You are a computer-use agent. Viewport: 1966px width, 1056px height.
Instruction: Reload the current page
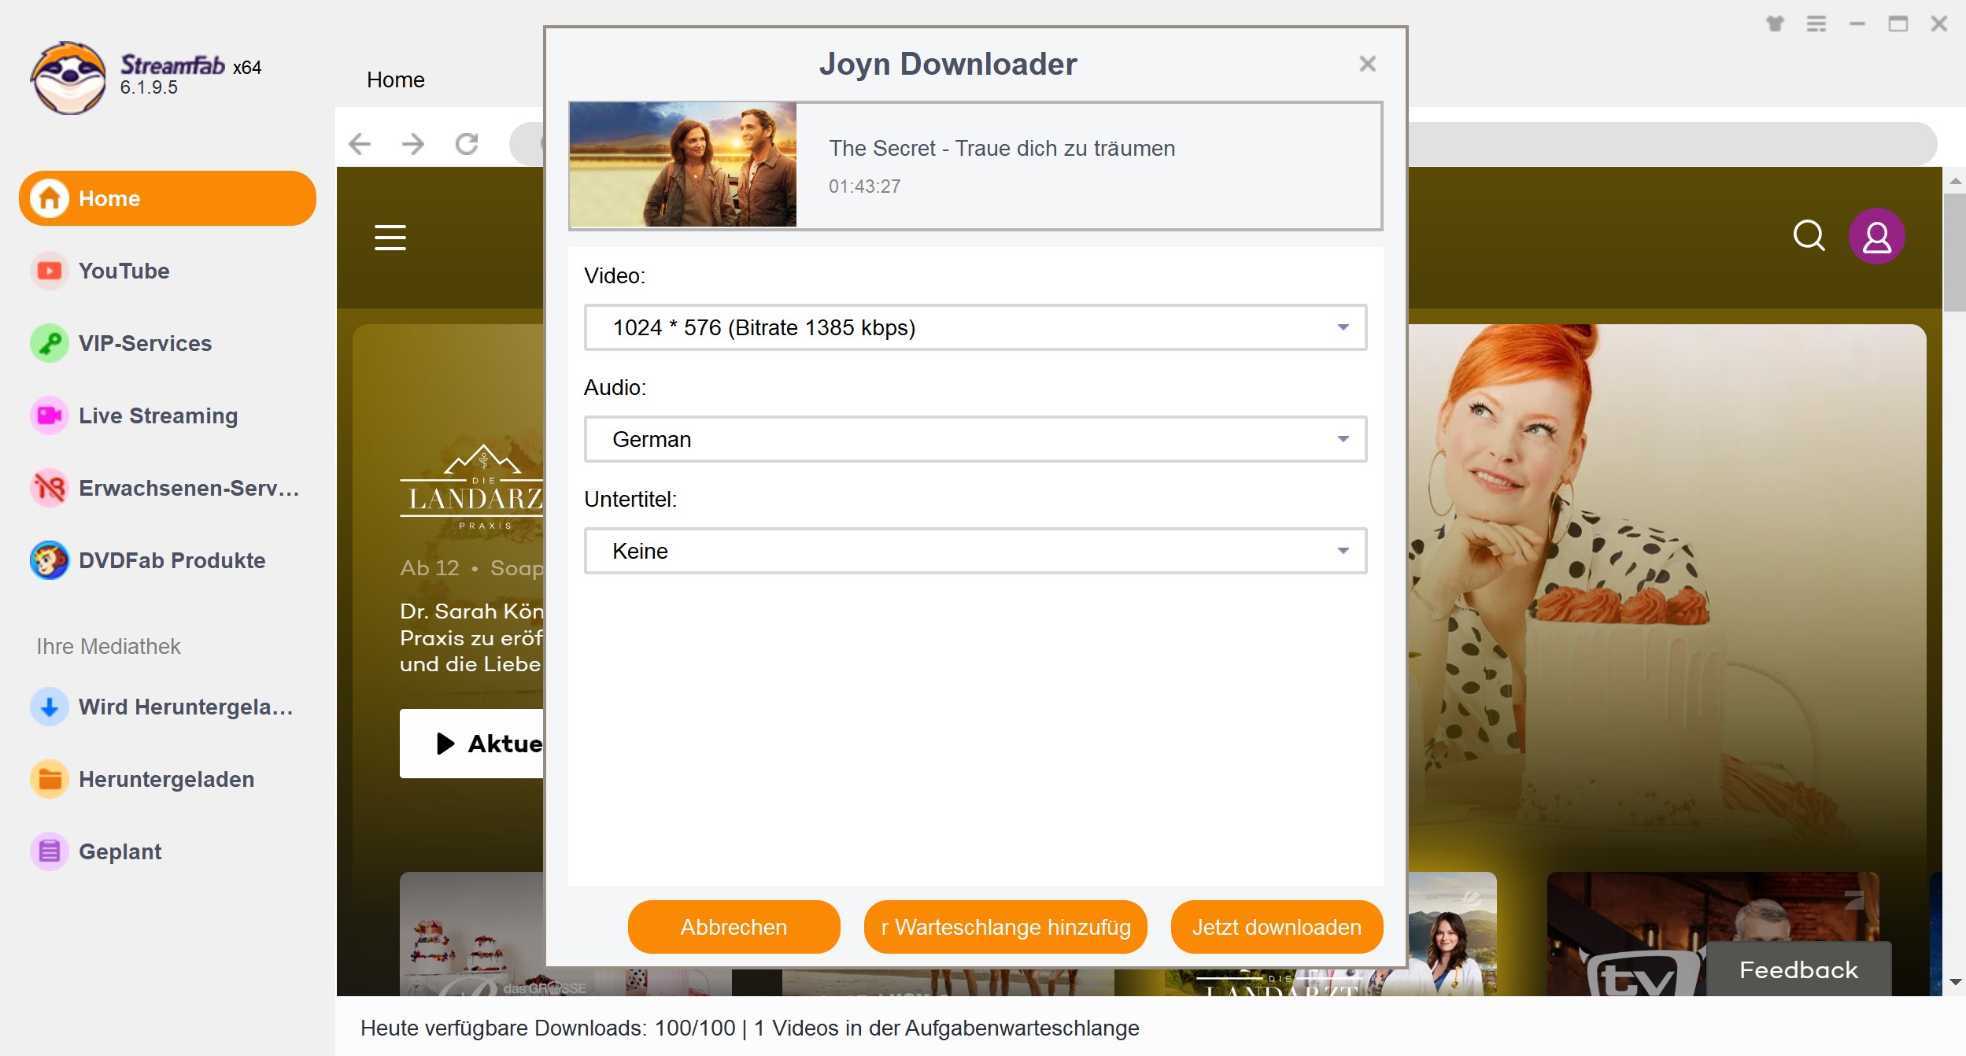point(467,144)
